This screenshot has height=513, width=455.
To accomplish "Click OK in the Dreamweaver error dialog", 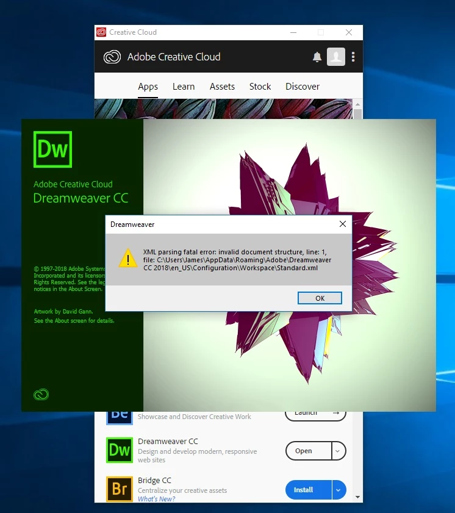I will point(320,298).
